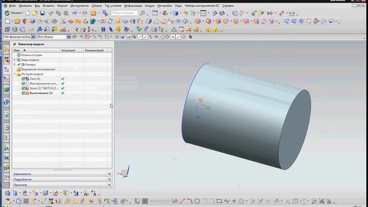This screenshot has height=207, width=368.
Task: Open the Инструменты menu
Action: [x=79, y=6]
